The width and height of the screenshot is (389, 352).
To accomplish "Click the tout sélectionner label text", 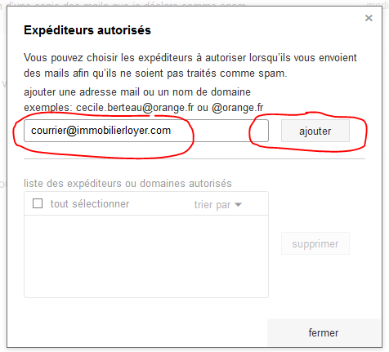I will click(90, 204).
